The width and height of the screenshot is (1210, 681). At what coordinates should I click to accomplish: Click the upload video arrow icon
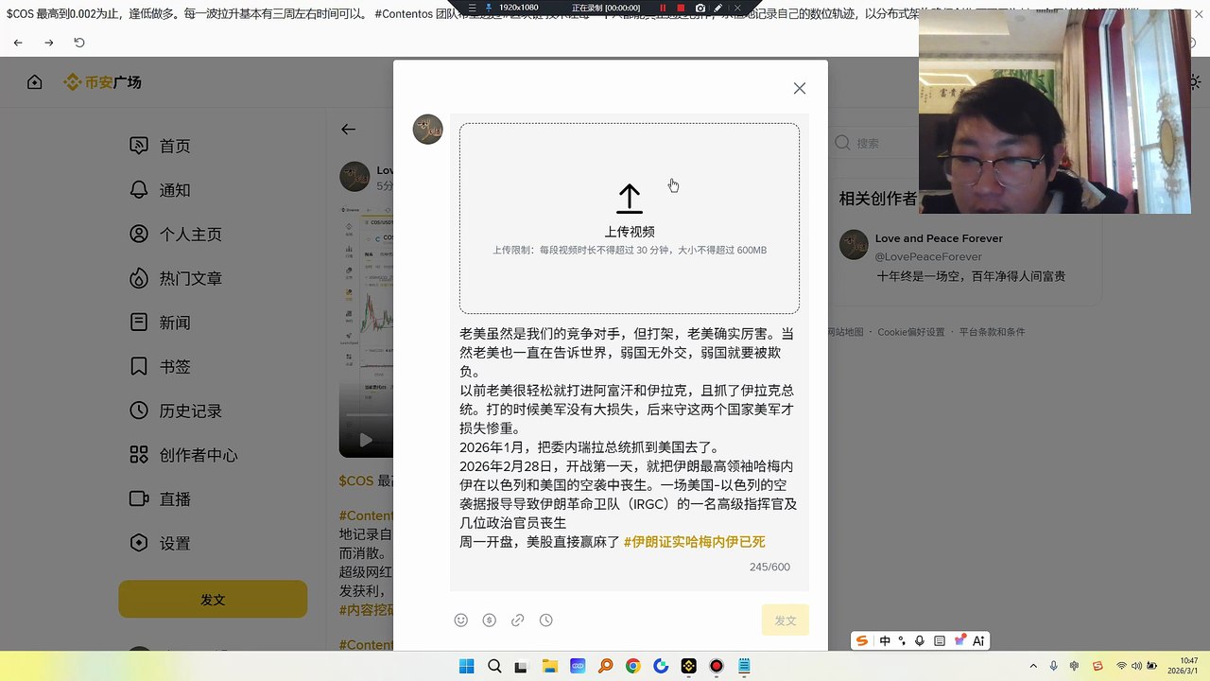click(x=630, y=199)
